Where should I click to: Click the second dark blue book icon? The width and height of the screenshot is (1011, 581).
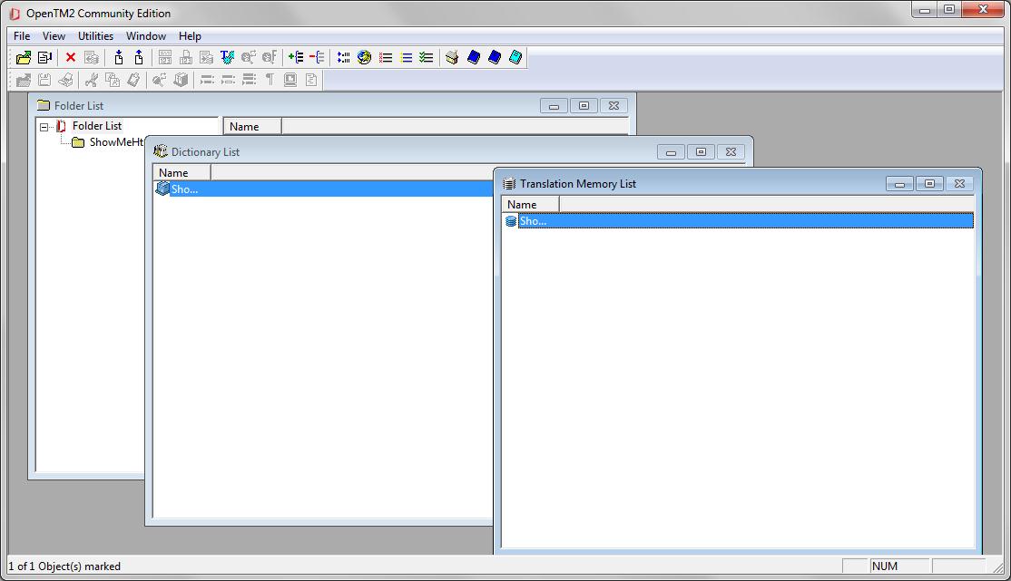495,57
